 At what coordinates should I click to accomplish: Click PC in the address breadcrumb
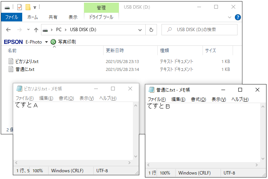tap(59, 30)
